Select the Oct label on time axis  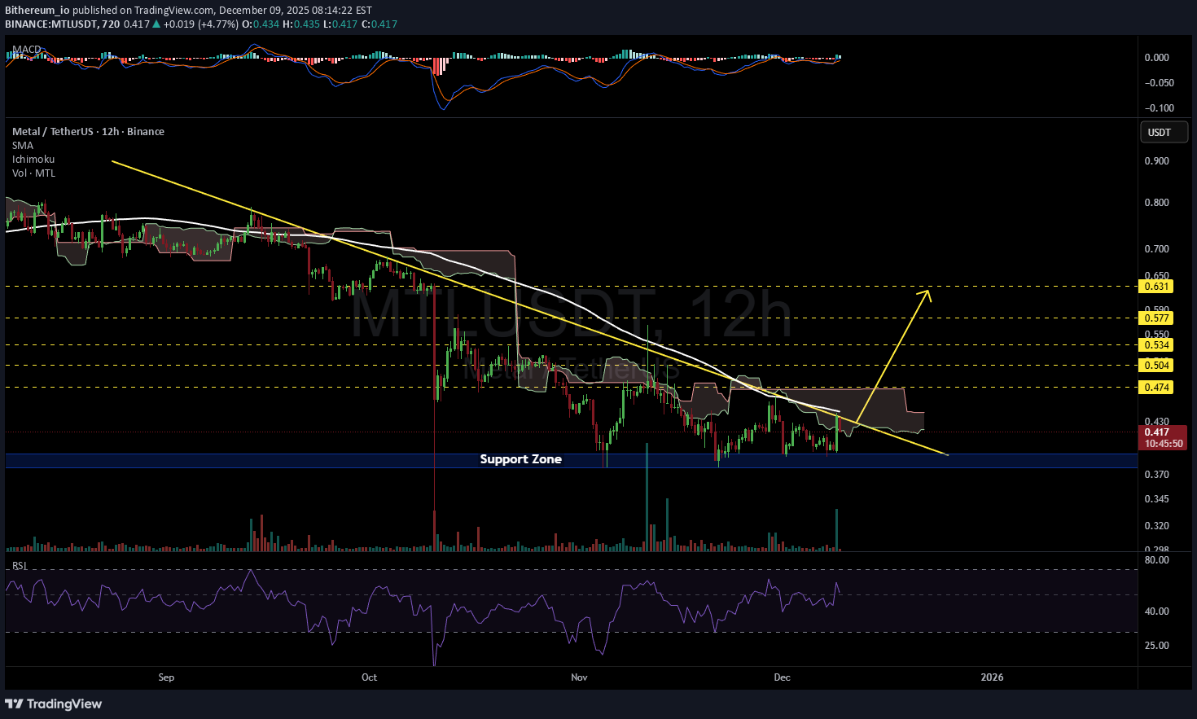point(369,677)
